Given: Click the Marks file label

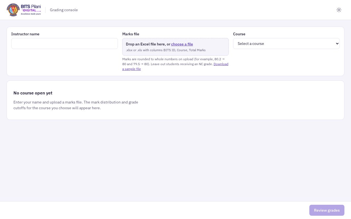Looking at the screenshot, I should tap(131, 34).
